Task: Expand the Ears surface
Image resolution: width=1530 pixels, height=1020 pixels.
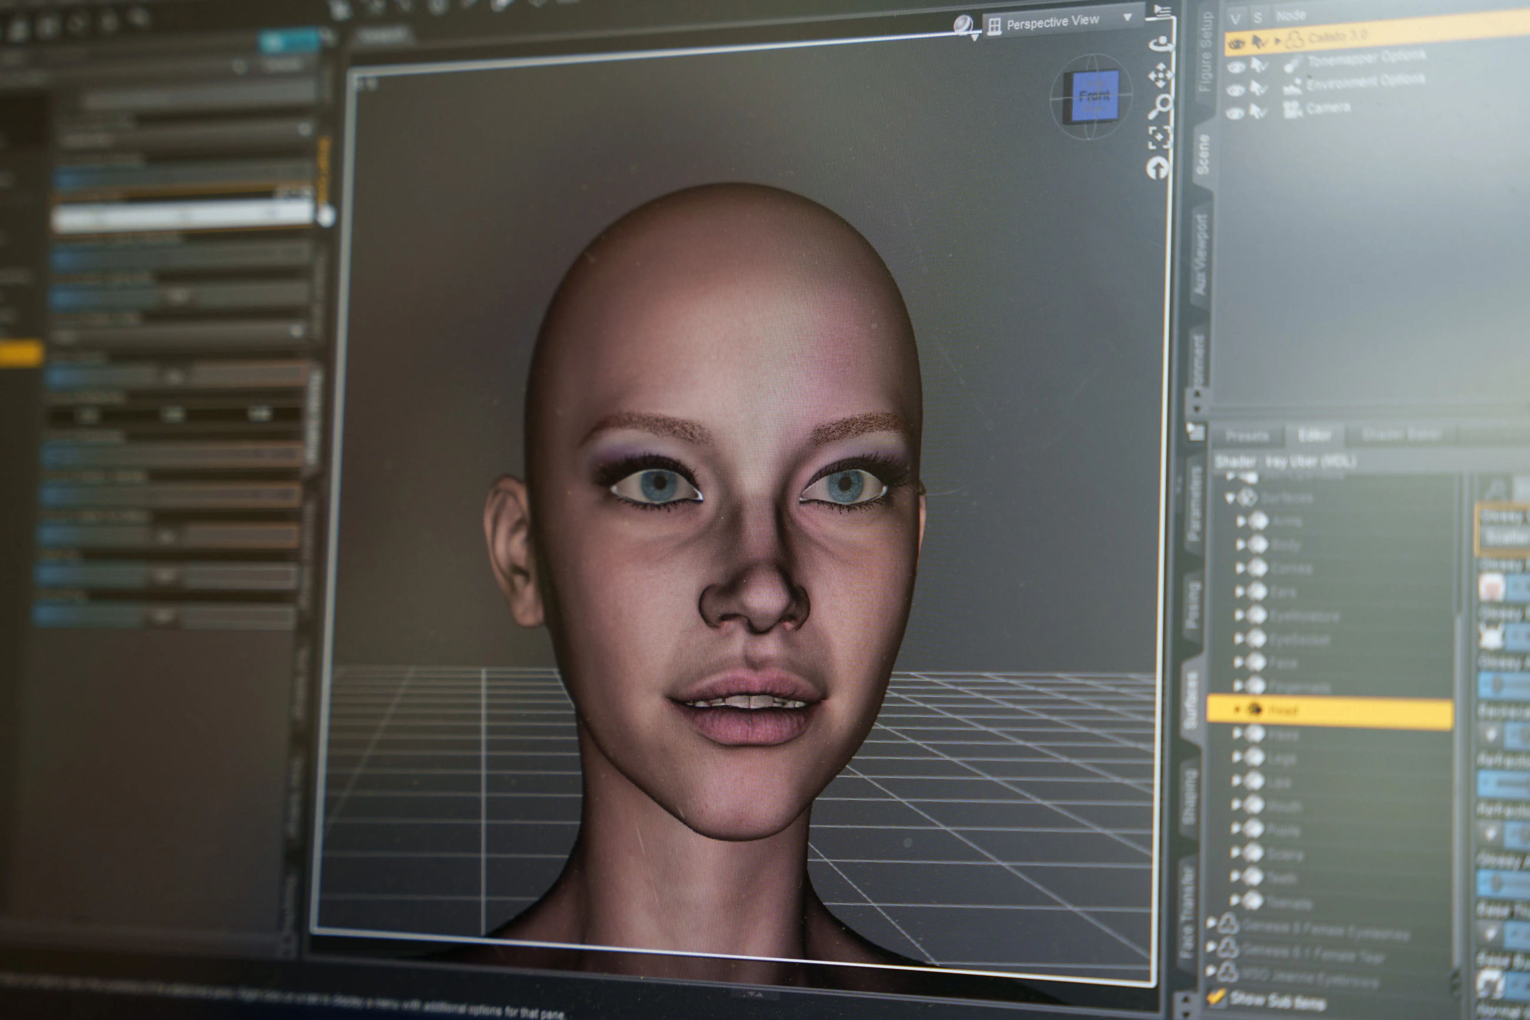Action: (x=1240, y=592)
